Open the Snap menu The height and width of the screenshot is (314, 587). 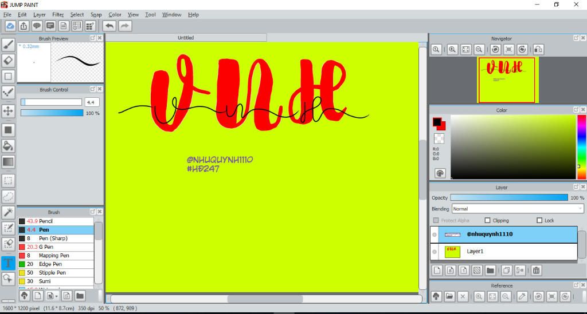[x=96, y=14]
